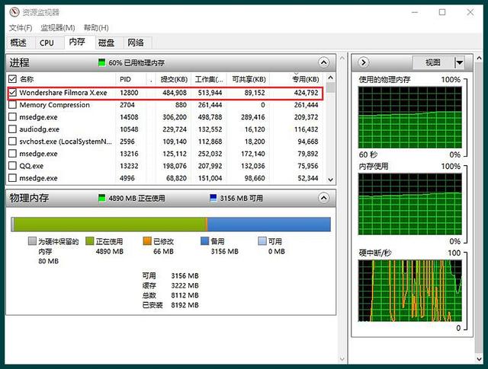Switch to the 磁盘 tab
The height and width of the screenshot is (369, 488).
pyautogui.click(x=106, y=43)
